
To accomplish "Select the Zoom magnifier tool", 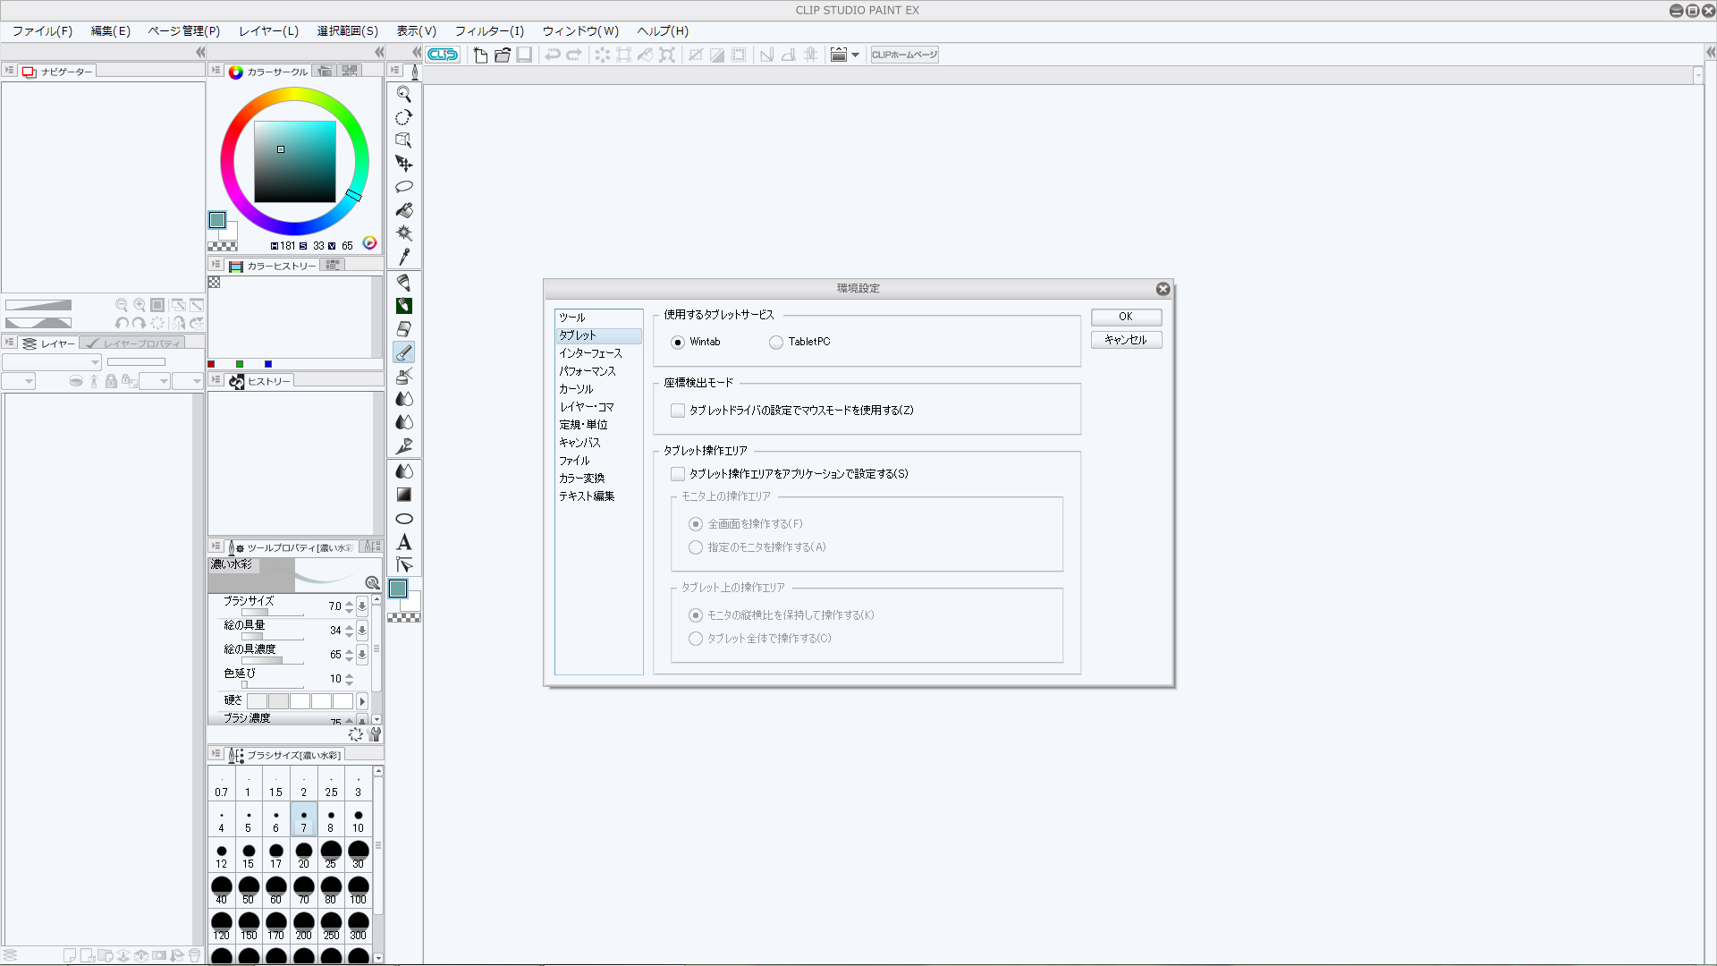I will pos(404,94).
